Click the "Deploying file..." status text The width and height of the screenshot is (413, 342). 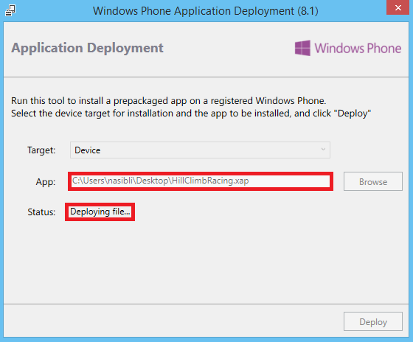(100, 212)
